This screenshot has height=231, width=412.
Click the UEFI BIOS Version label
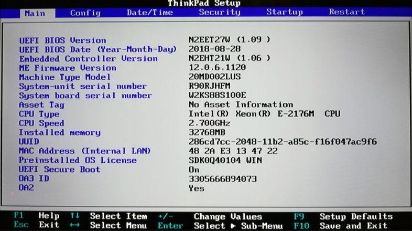62,40
